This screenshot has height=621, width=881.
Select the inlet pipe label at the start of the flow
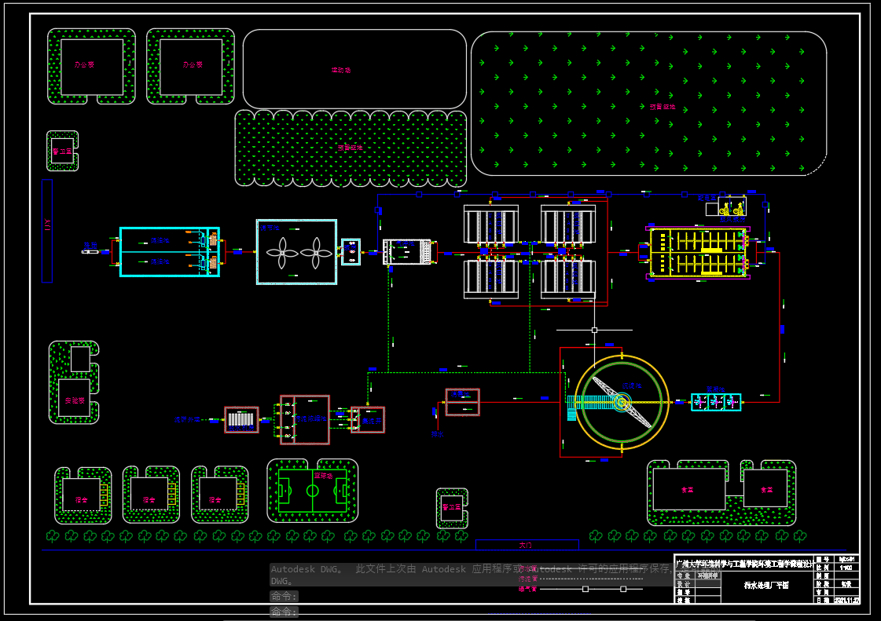click(x=90, y=246)
